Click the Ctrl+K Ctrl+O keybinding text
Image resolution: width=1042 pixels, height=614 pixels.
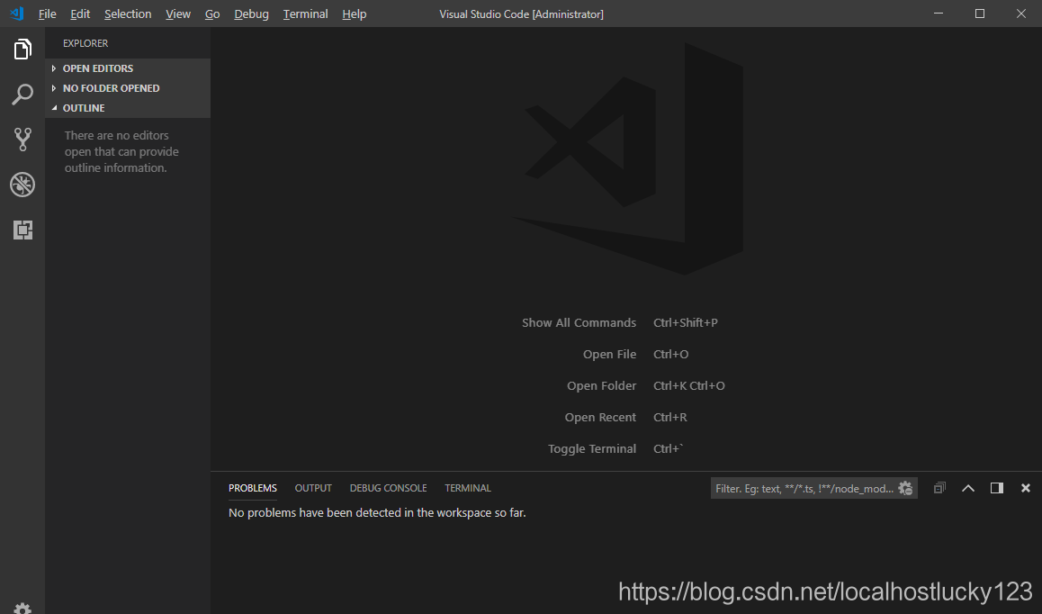689,386
